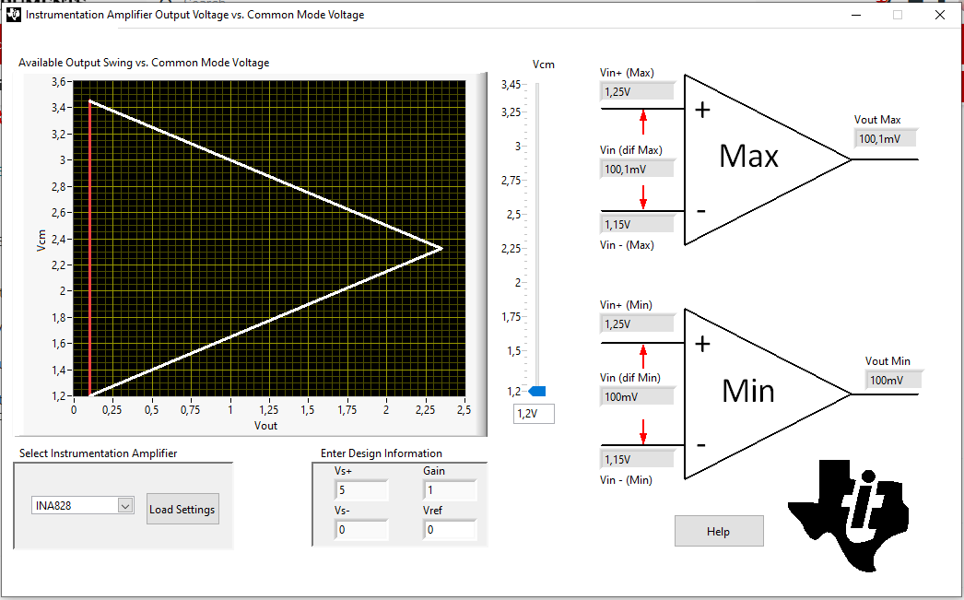
Task: Click the red vertical line on the graph
Action: click(89, 248)
